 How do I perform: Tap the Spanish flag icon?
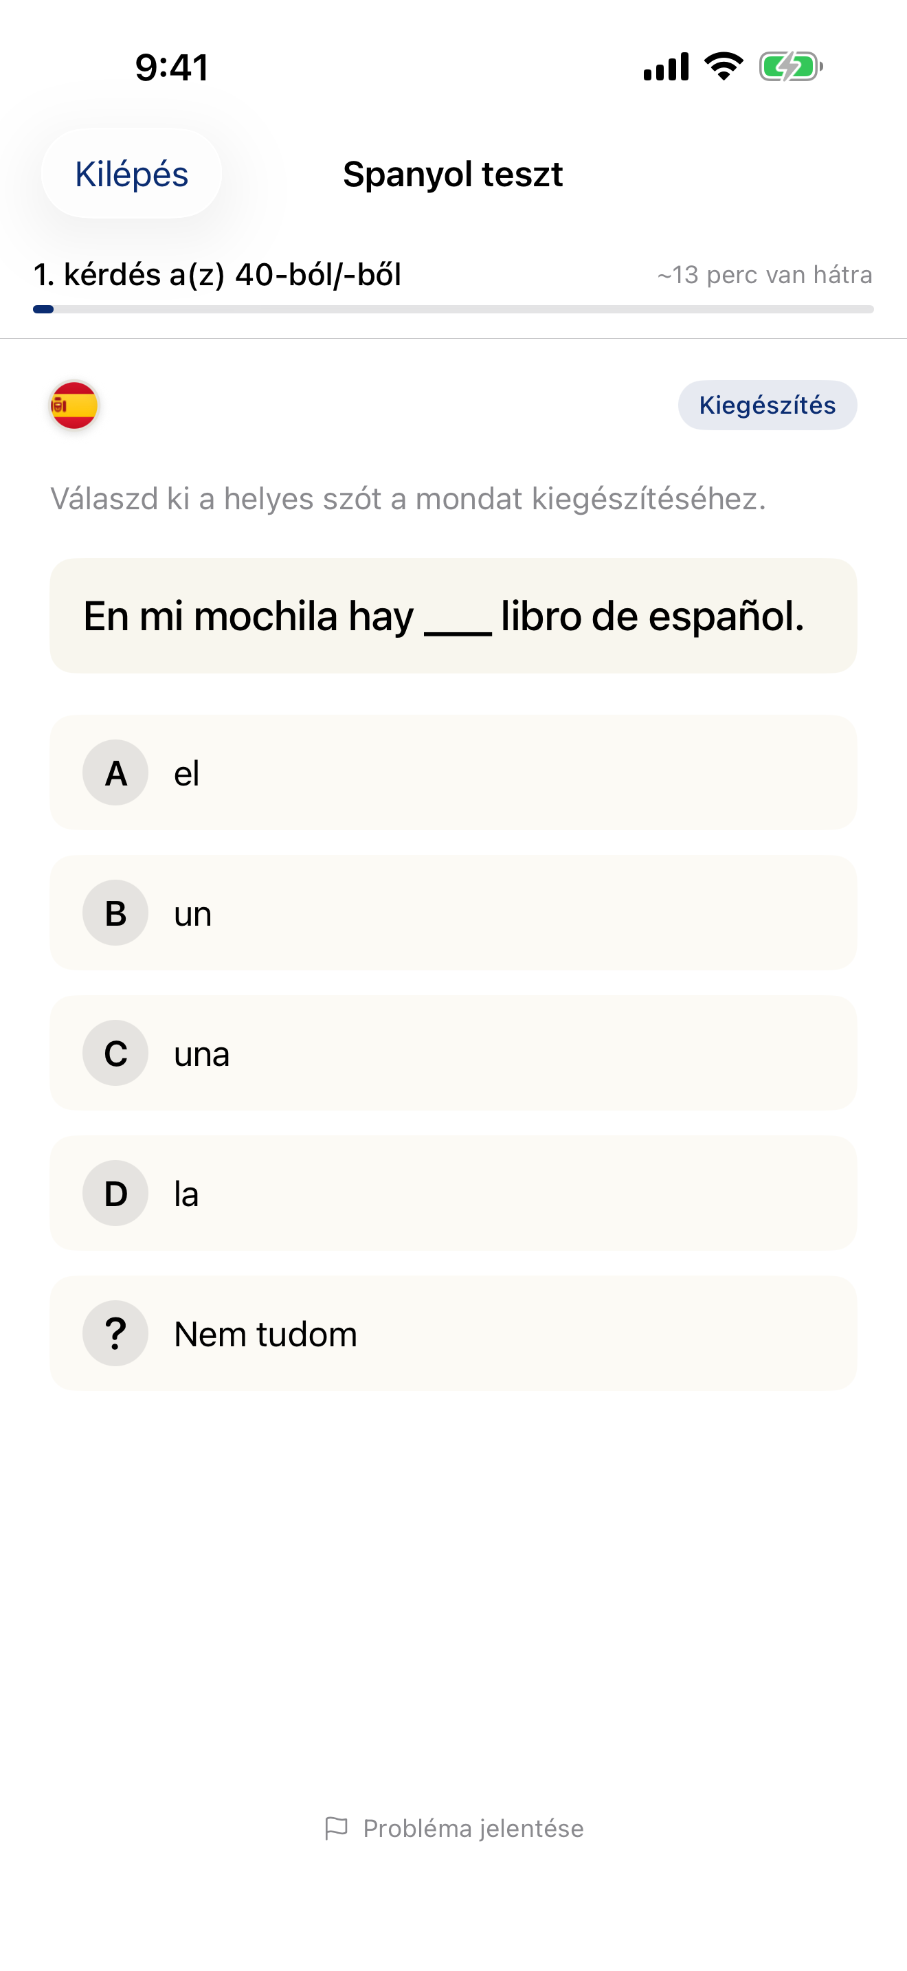pos(74,405)
